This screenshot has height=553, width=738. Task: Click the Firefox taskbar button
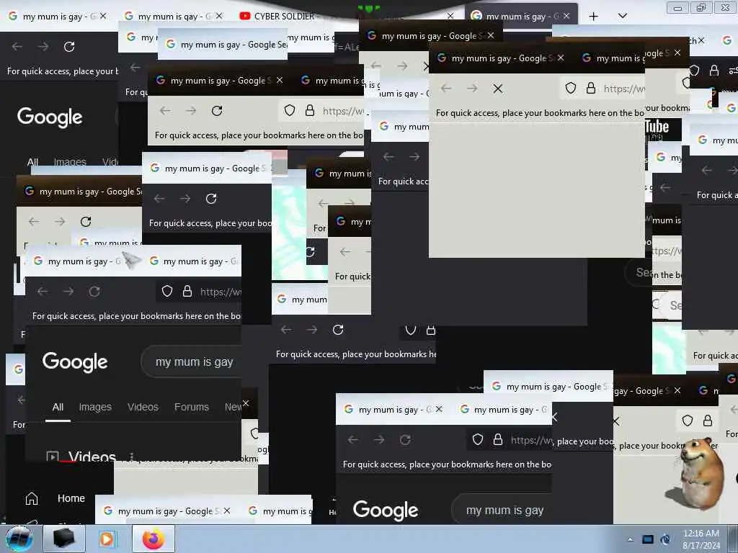[153, 539]
